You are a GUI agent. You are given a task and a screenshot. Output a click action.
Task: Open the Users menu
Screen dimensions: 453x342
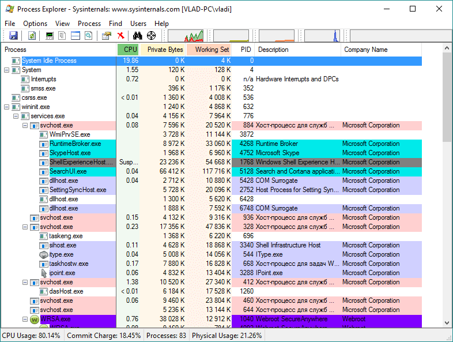(x=138, y=24)
